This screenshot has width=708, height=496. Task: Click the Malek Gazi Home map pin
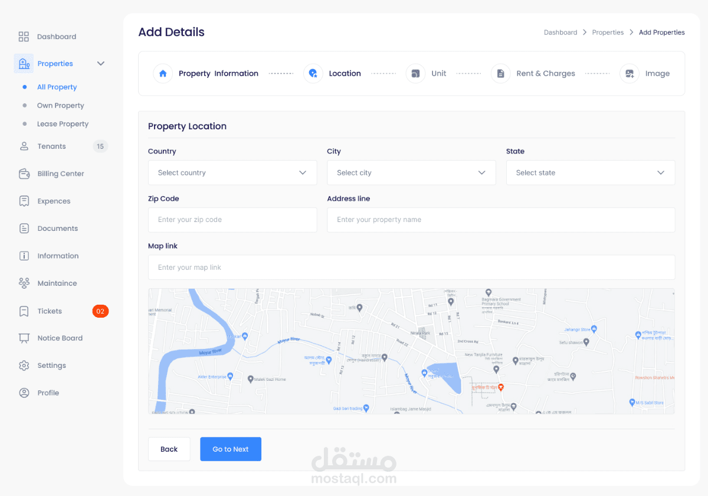(x=251, y=379)
